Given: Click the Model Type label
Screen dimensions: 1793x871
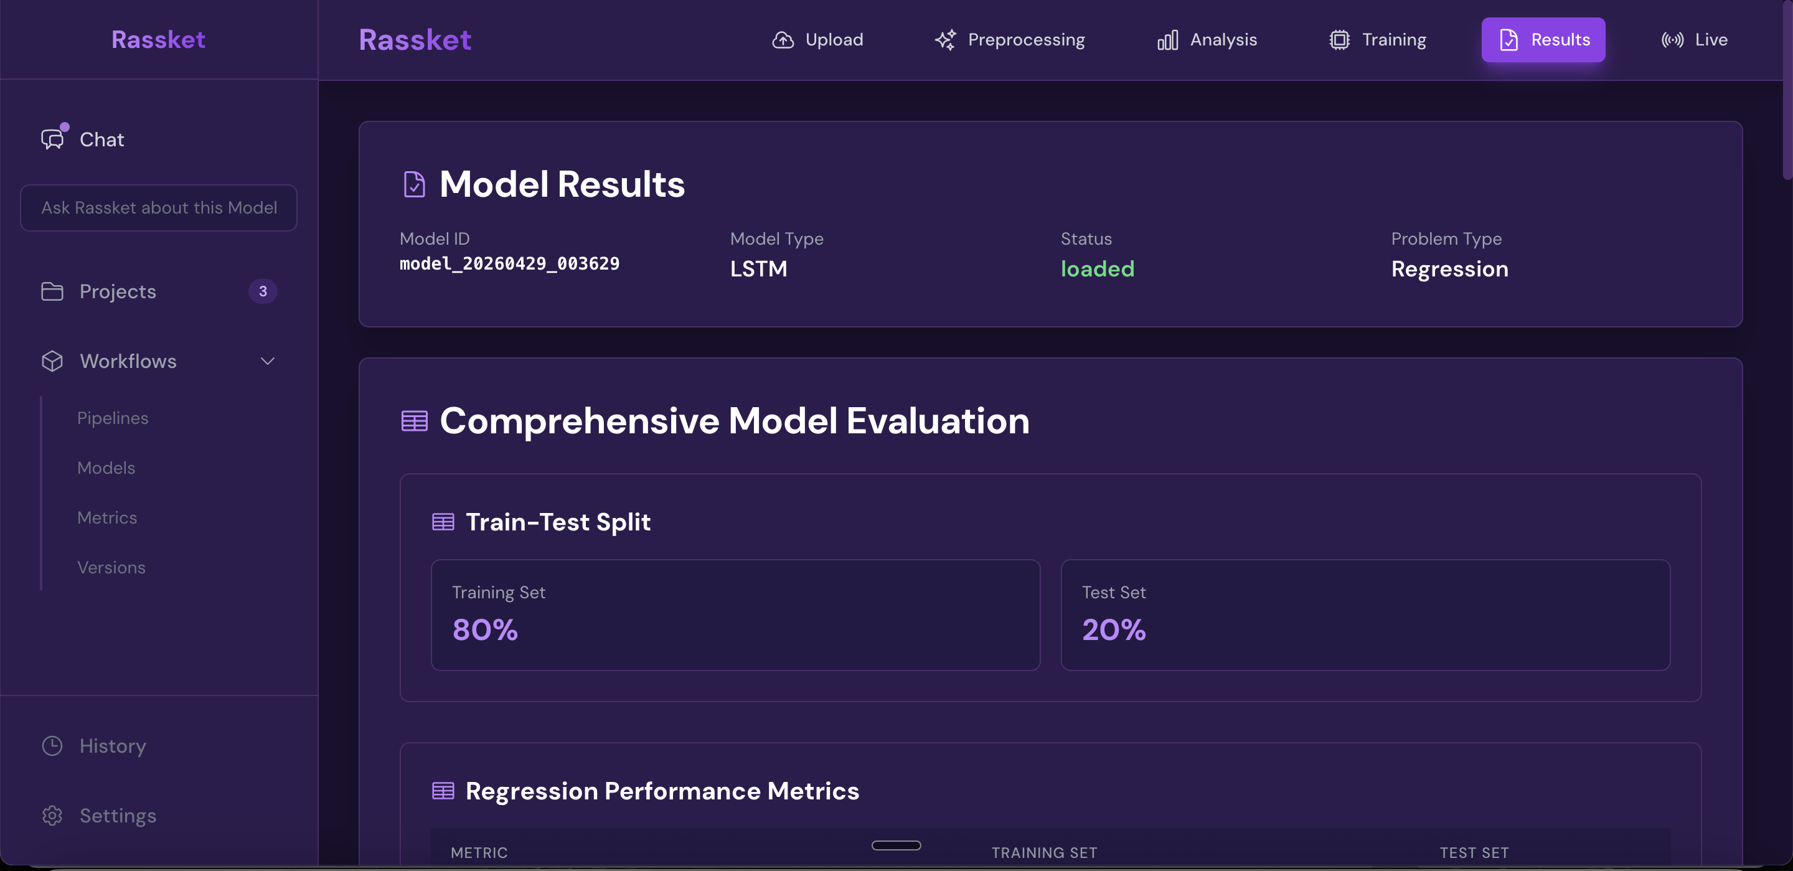Looking at the screenshot, I should coord(777,239).
